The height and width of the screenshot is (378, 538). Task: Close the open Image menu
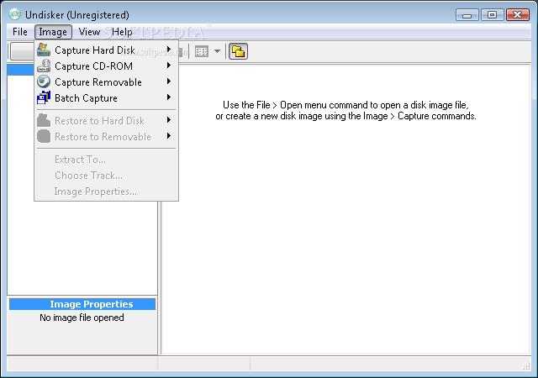tap(53, 32)
